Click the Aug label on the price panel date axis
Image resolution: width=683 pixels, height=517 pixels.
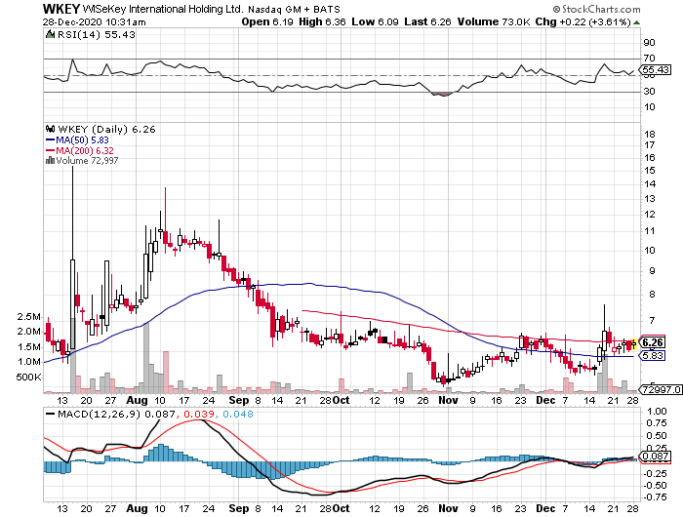[137, 400]
